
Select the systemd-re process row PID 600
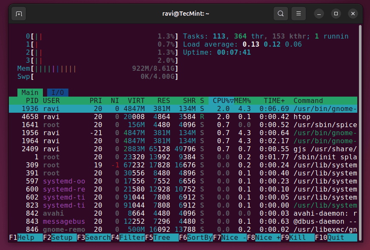pos(183,189)
